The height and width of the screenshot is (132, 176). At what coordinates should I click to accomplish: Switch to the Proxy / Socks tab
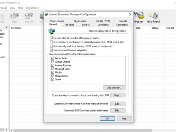[57, 21]
